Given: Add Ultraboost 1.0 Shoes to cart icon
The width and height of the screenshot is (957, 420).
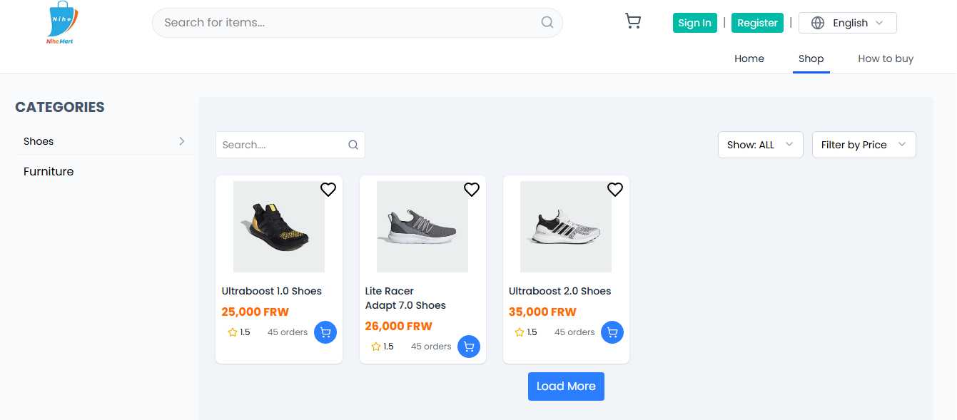Looking at the screenshot, I should pyautogui.click(x=325, y=332).
